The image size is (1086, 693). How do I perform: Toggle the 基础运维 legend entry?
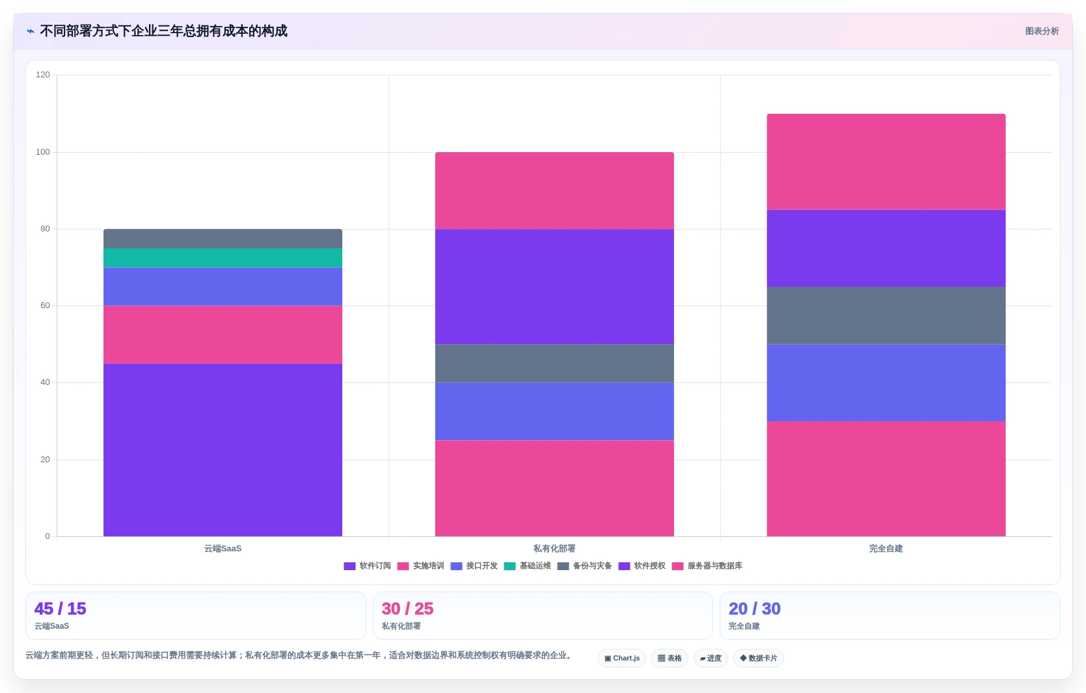click(527, 566)
